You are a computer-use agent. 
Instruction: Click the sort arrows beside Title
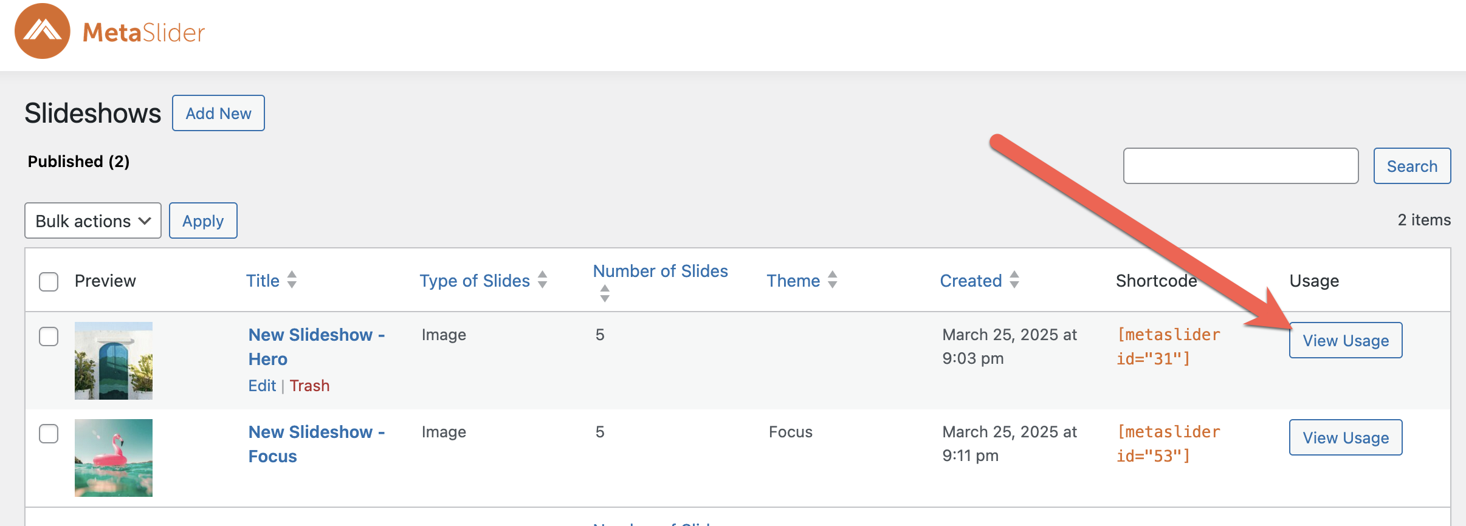pyautogui.click(x=292, y=280)
